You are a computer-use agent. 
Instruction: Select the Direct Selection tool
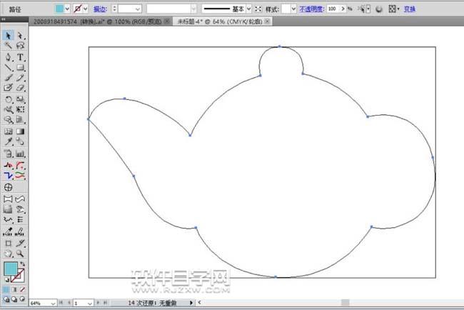click(20, 36)
